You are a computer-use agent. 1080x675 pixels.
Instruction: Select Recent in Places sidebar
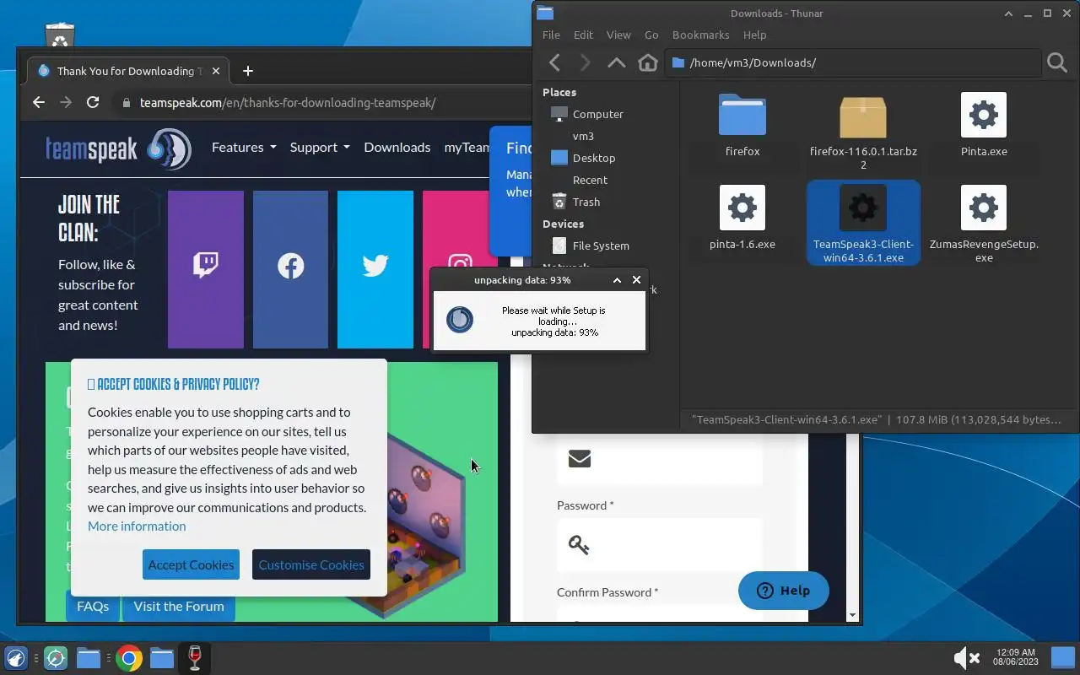tap(590, 180)
